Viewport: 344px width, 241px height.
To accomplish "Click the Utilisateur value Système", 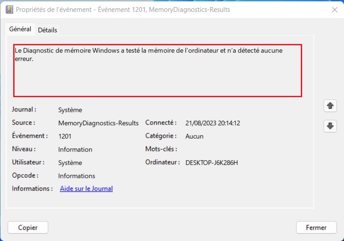I will (x=70, y=163).
